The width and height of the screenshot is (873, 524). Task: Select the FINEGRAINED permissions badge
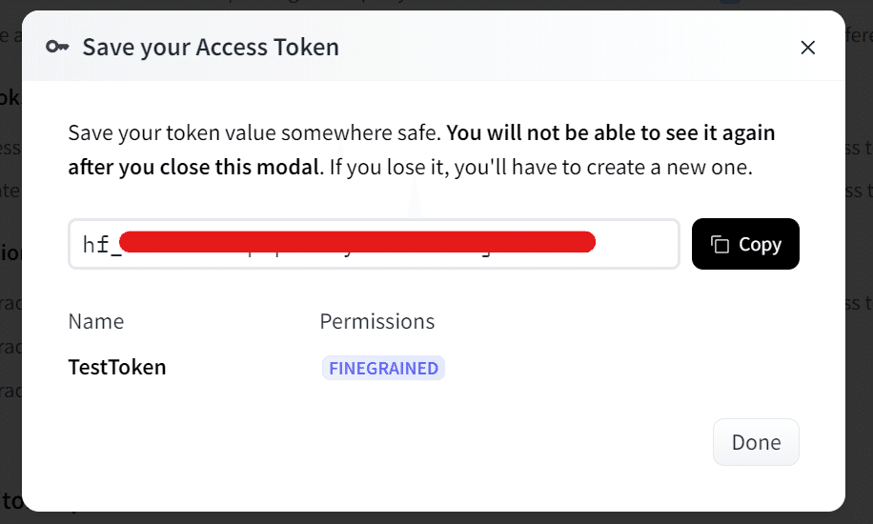point(383,369)
